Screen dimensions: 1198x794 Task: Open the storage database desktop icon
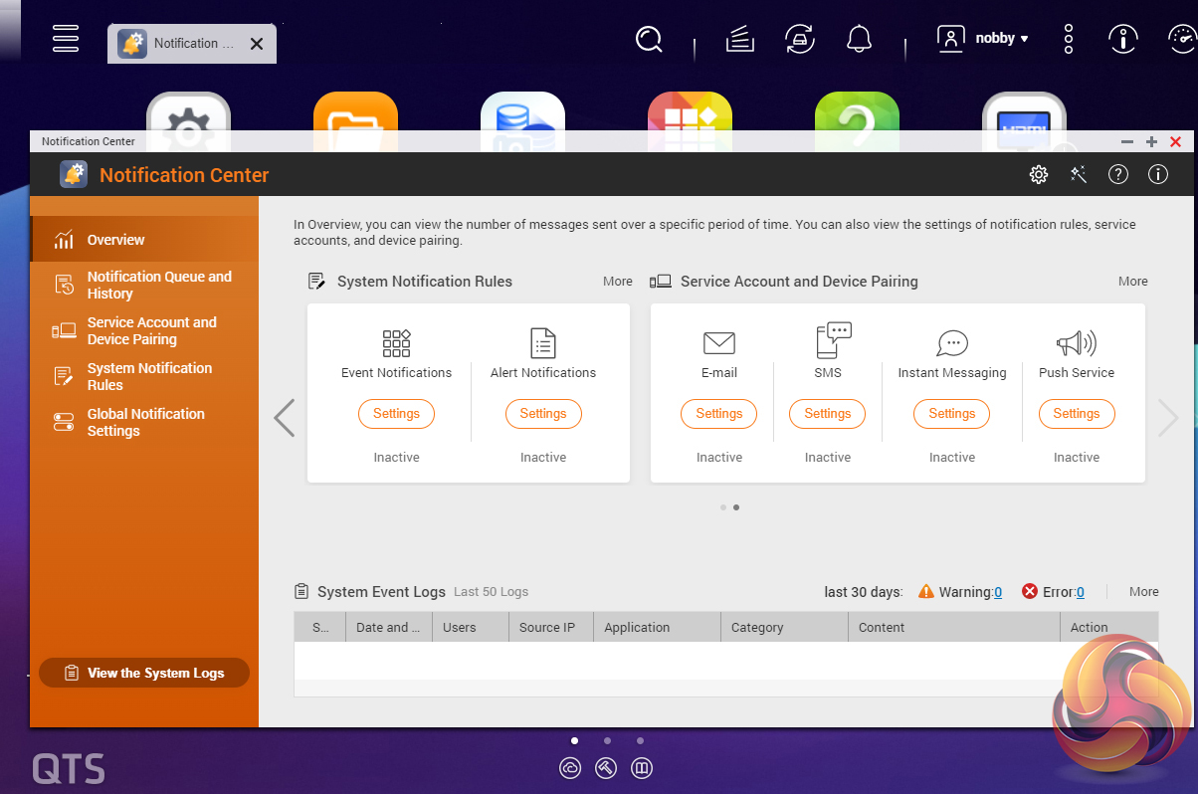522,111
